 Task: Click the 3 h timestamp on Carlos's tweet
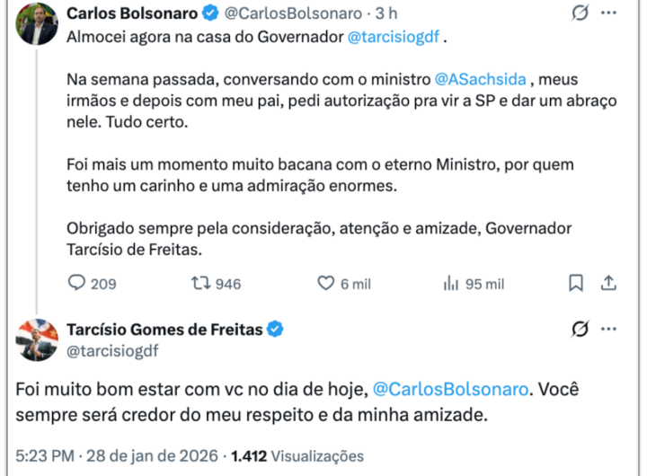pyautogui.click(x=386, y=14)
